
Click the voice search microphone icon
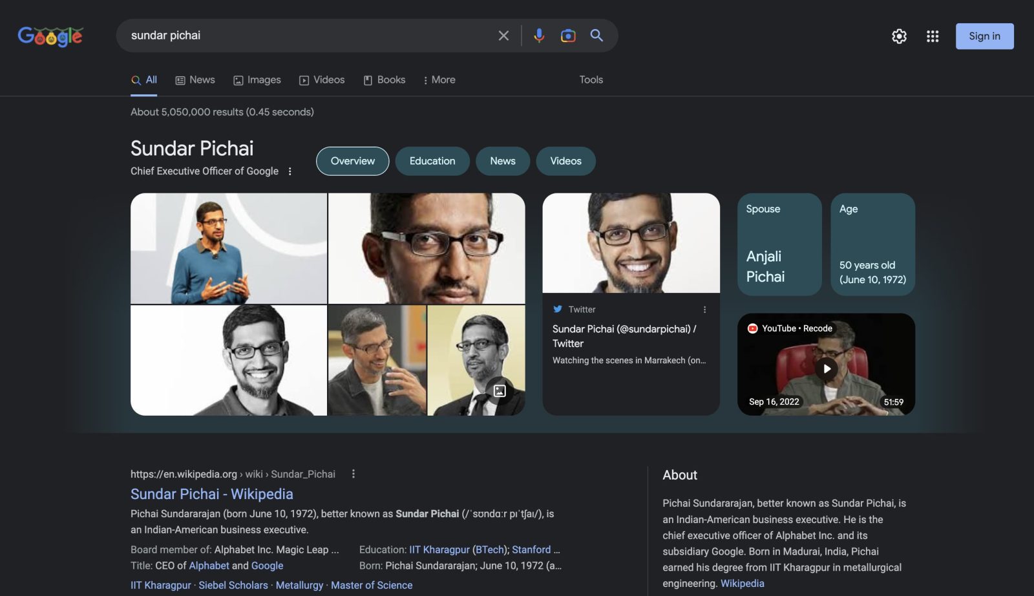(x=538, y=36)
